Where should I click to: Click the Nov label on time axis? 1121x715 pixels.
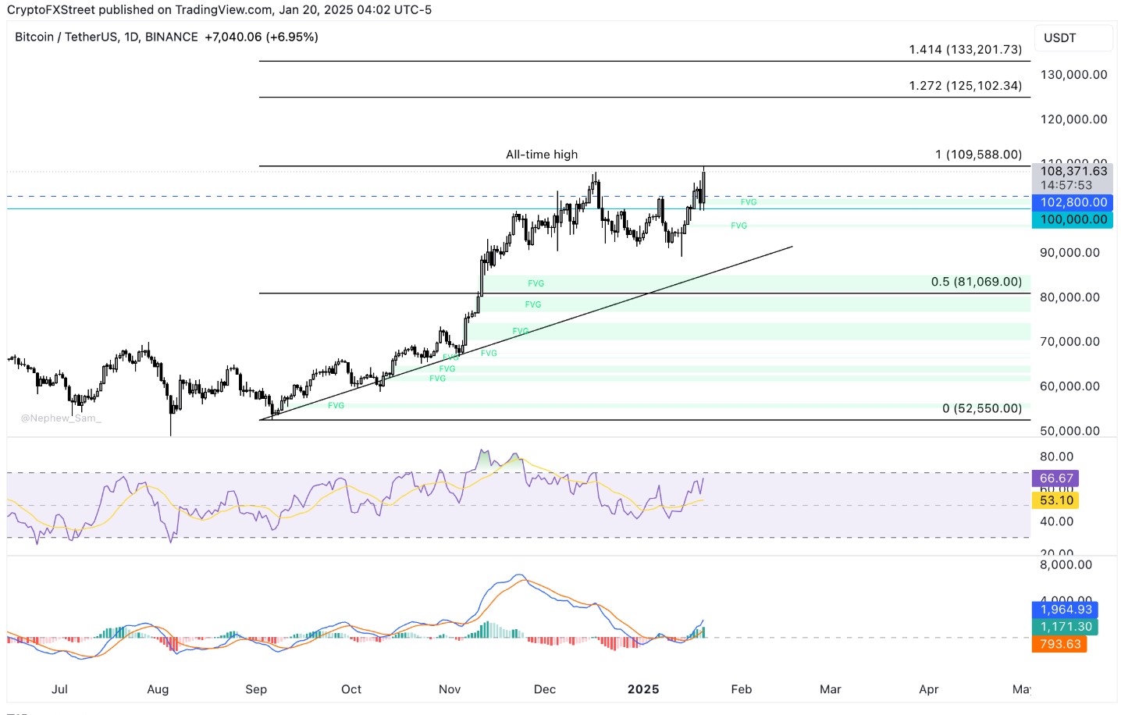pyautogui.click(x=450, y=689)
